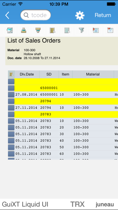Deselect all rows toolbar icon
Image resolution: width=118 pixels, height=210 pixels.
67,30
